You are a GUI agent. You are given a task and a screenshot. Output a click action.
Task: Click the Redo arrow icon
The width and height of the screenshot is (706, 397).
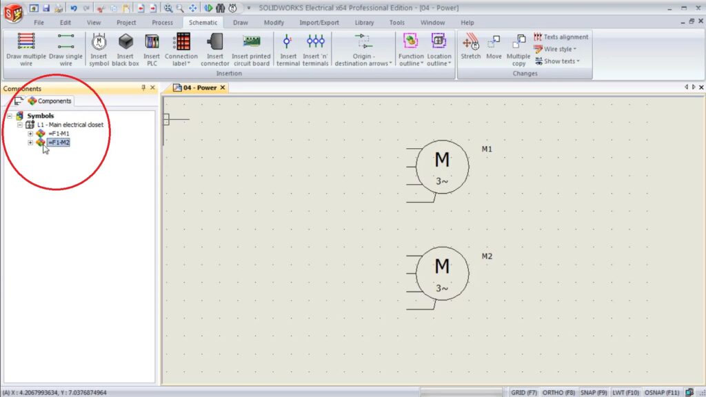pyautogui.click(x=86, y=8)
